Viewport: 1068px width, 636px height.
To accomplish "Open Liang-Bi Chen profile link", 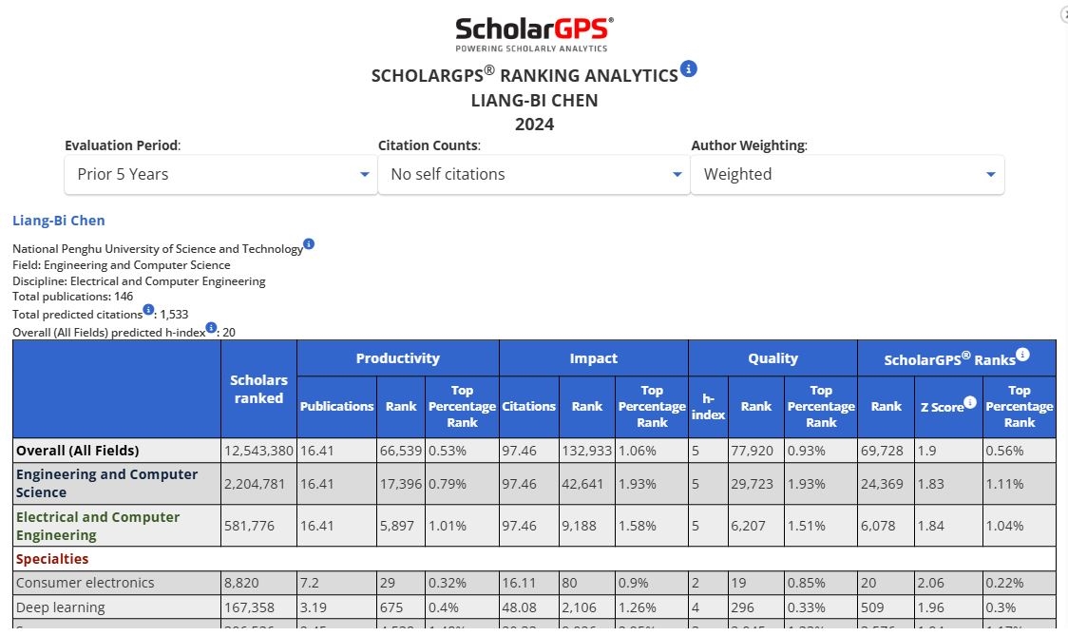I will click(59, 221).
